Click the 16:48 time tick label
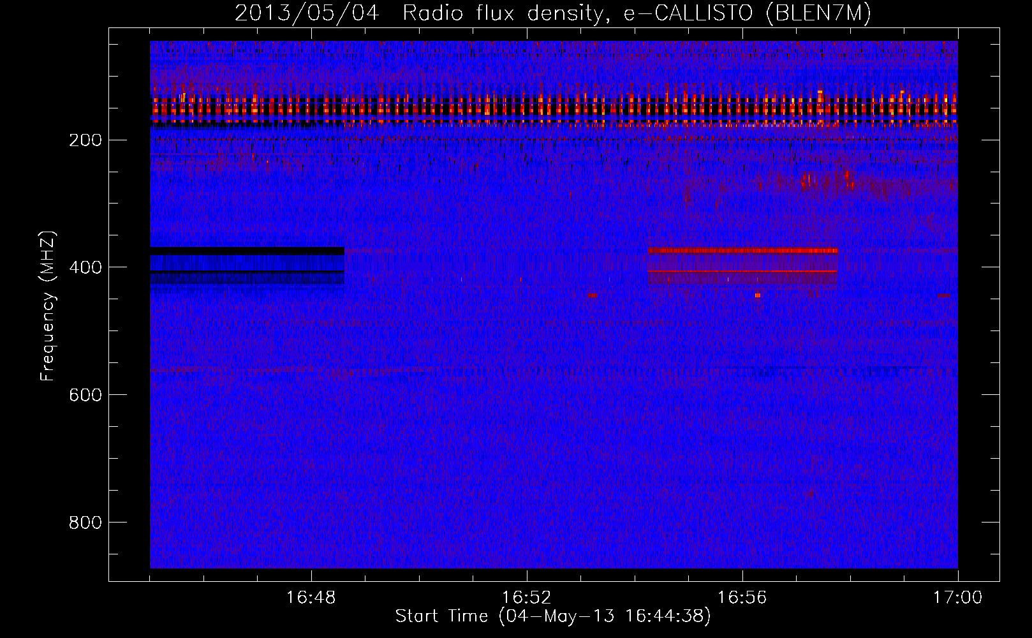 pos(311,598)
